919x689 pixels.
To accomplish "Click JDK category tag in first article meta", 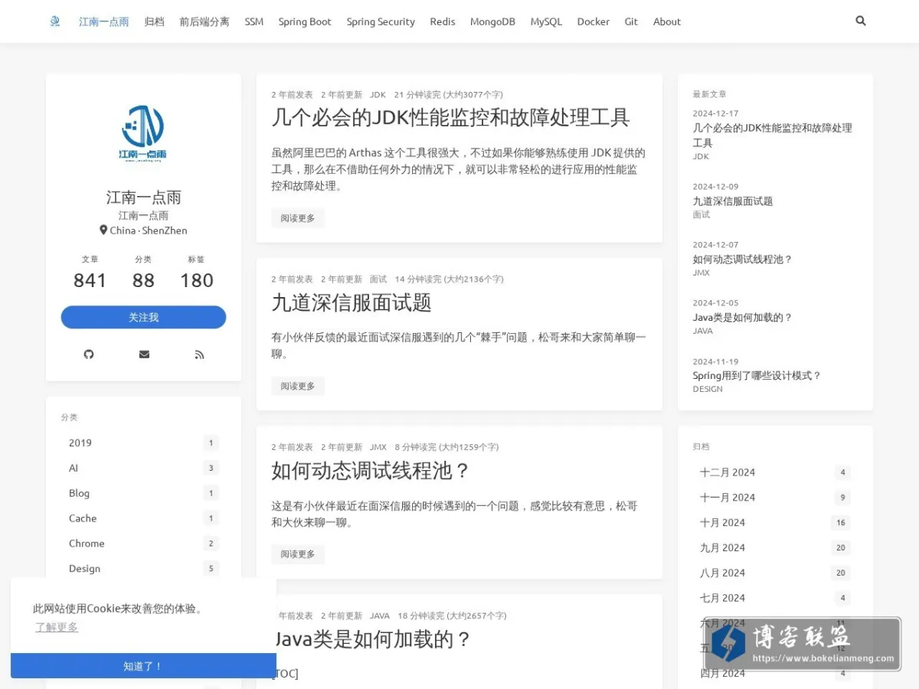I will point(378,95).
